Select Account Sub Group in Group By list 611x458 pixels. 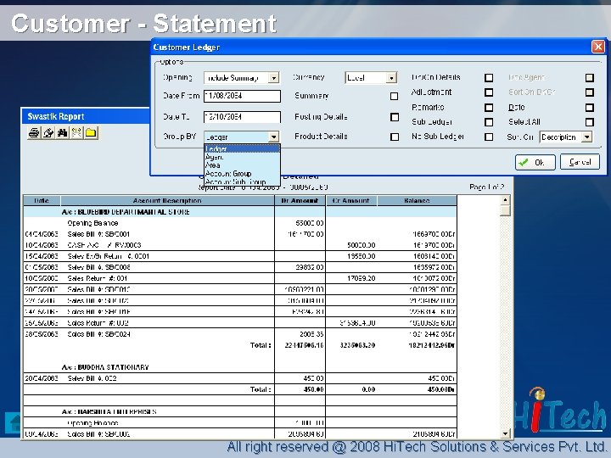point(242,182)
